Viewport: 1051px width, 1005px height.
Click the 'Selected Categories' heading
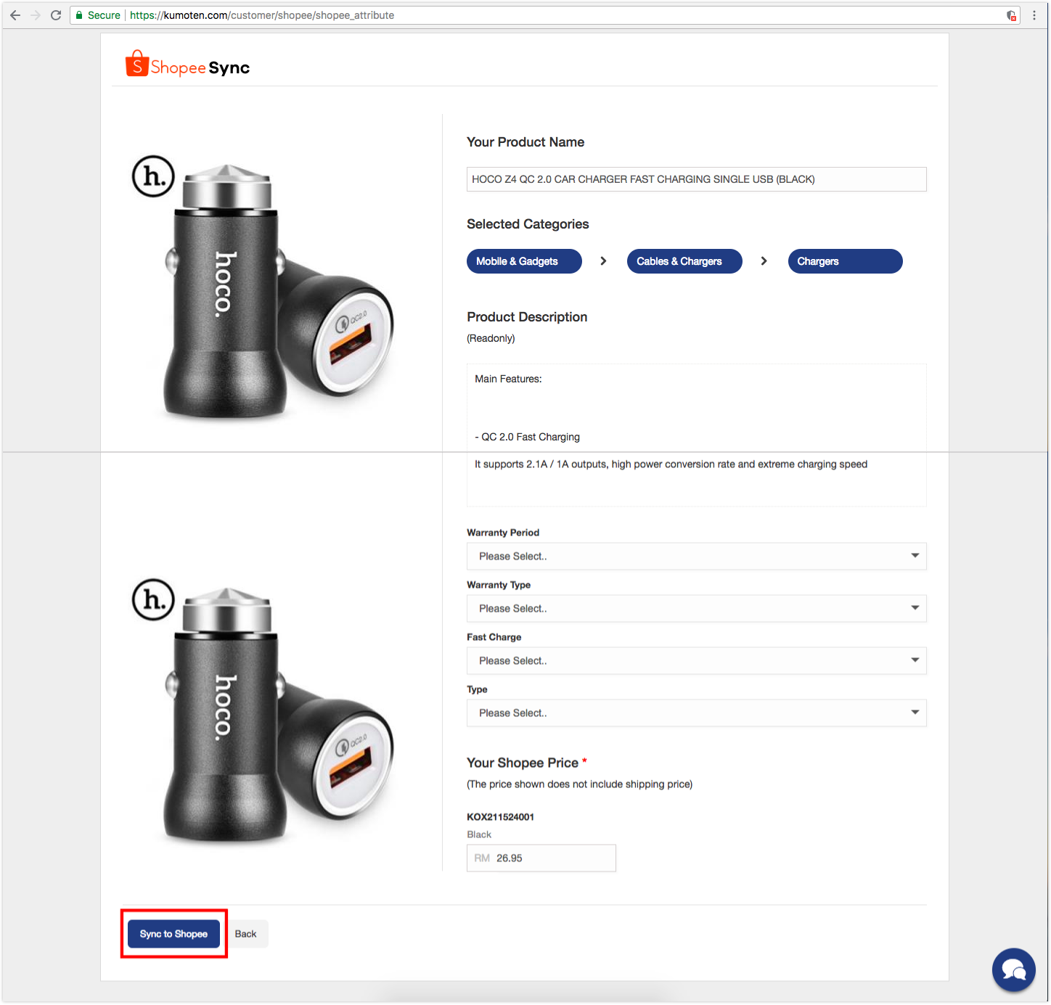528,224
